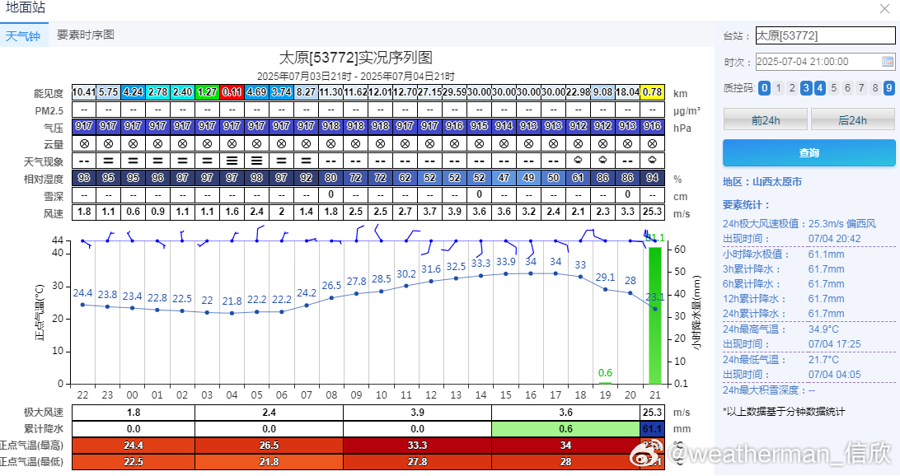This screenshot has width=900, height=476.
Task: Click the 0.6 cumulative precipitation cell
Action: (x=565, y=428)
